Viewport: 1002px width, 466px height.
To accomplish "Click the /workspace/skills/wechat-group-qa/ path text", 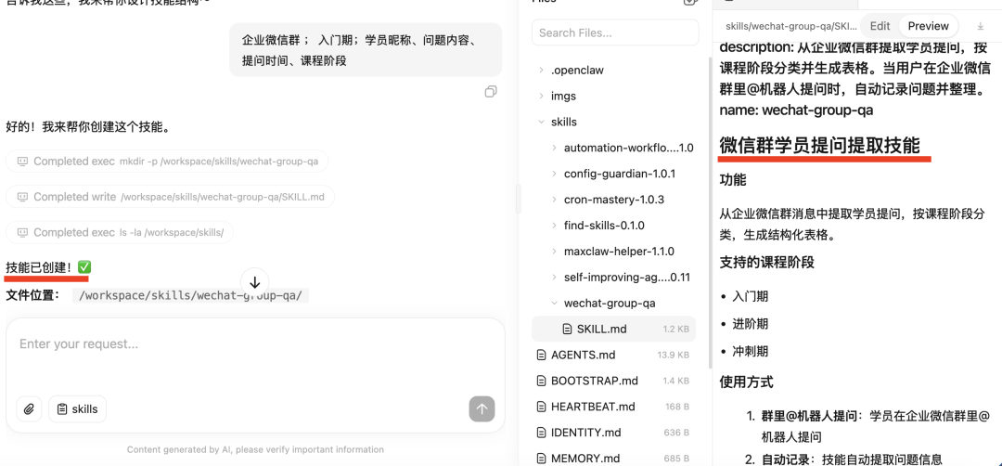I will click(190, 295).
